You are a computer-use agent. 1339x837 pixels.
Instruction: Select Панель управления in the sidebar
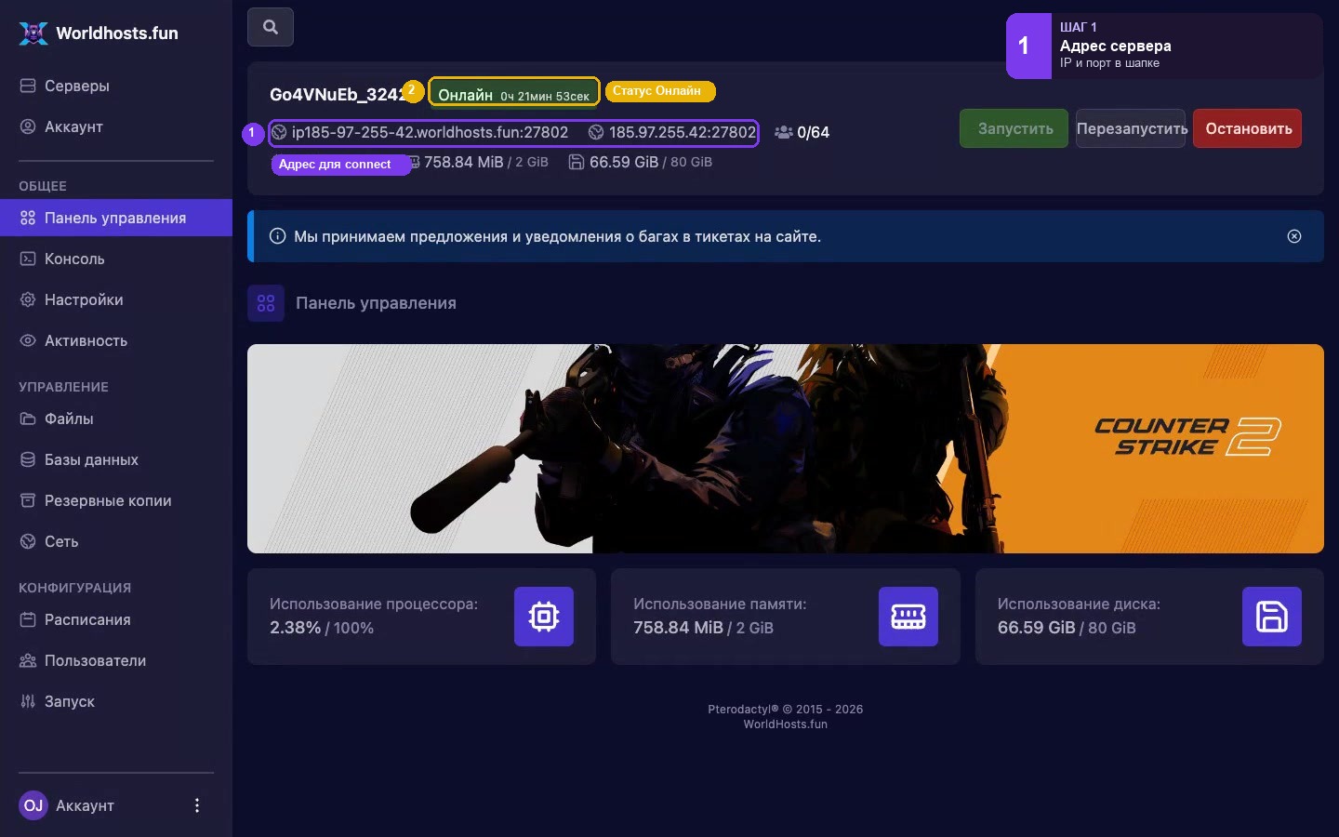pyautogui.click(x=116, y=218)
